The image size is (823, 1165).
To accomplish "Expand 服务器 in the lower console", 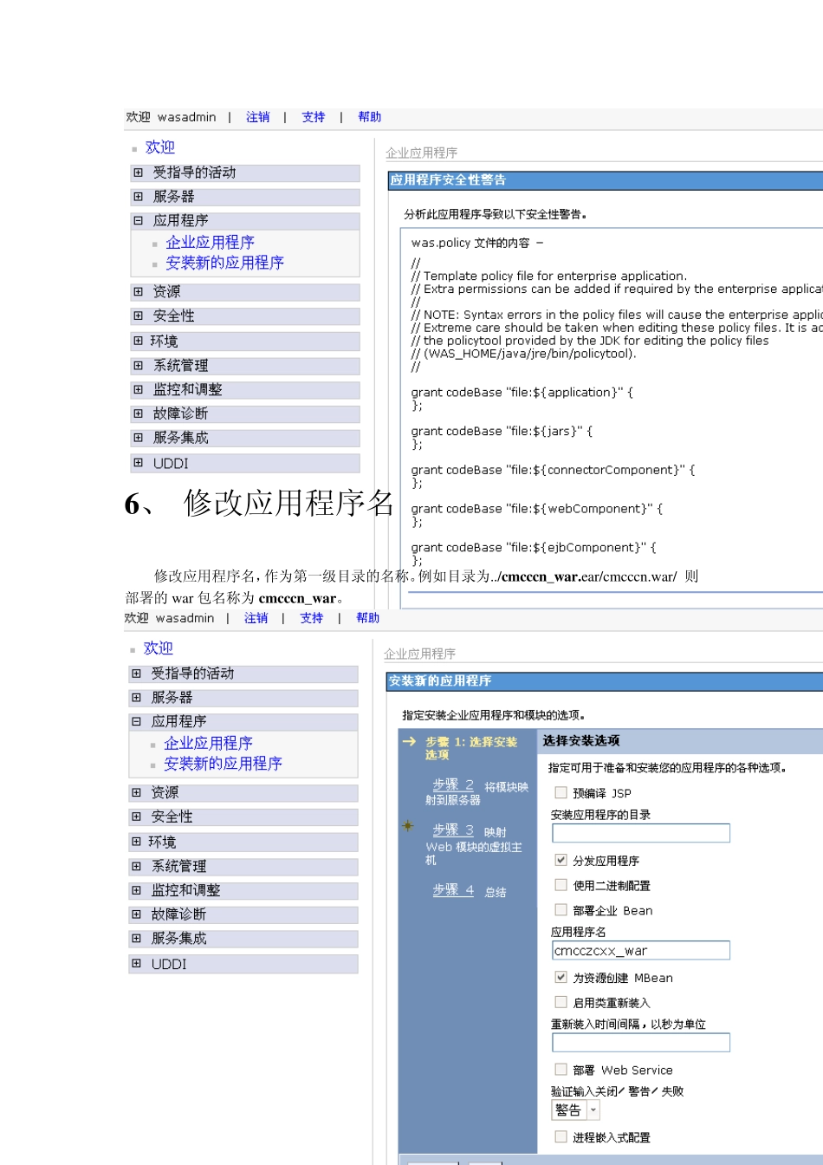I will [x=137, y=697].
